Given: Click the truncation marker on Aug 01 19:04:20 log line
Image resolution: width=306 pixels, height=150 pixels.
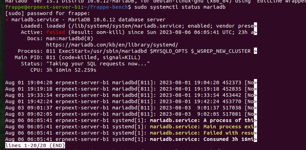Looking at the screenshot, I should [255, 83].
